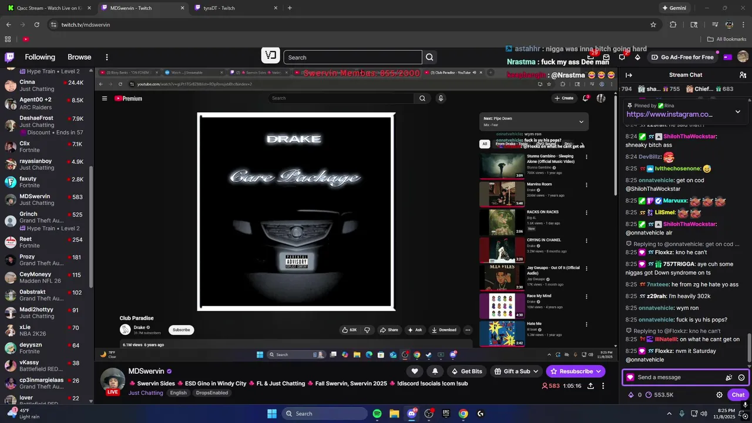Open the Just Chatting category link
Viewport: 752px width, 423px height.
146,393
